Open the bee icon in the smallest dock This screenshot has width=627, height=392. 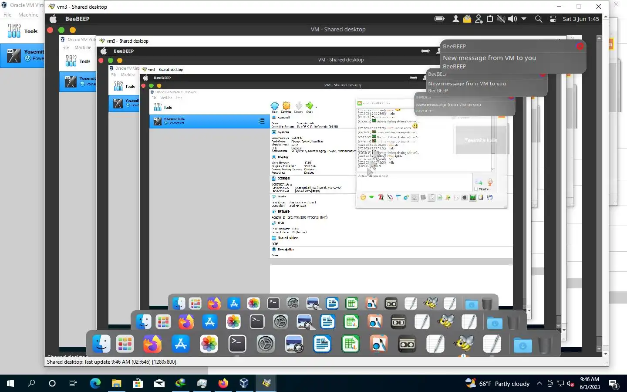point(431,303)
